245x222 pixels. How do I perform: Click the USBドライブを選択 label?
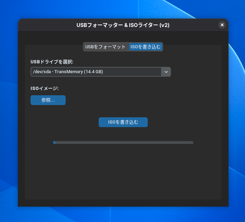pos(52,62)
